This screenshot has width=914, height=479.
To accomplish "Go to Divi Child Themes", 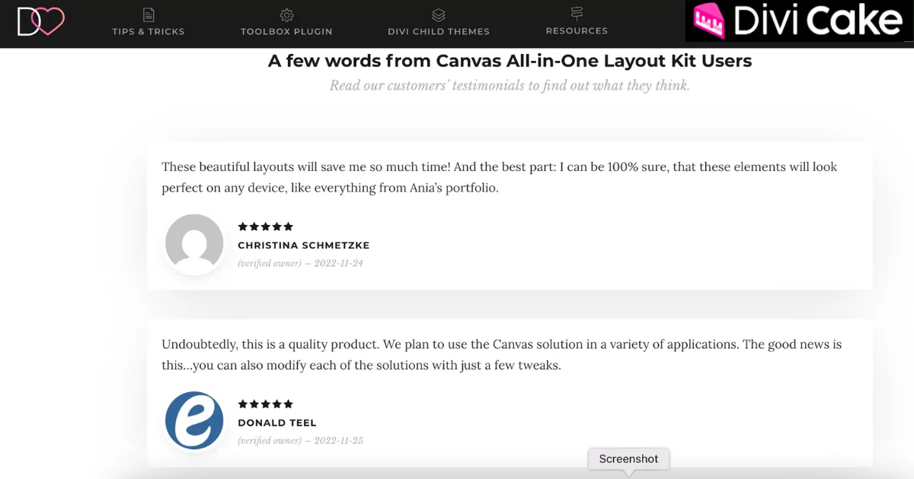I will 439,31.
